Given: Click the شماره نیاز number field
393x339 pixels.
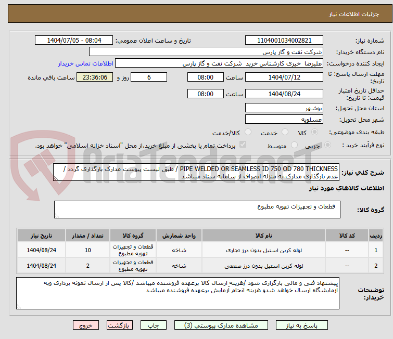Looking at the screenshot, I should click(x=284, y=41).
